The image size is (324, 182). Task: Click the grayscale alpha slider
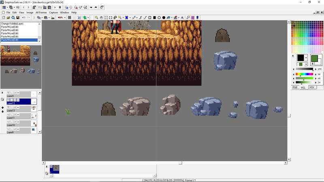[305, 69]
